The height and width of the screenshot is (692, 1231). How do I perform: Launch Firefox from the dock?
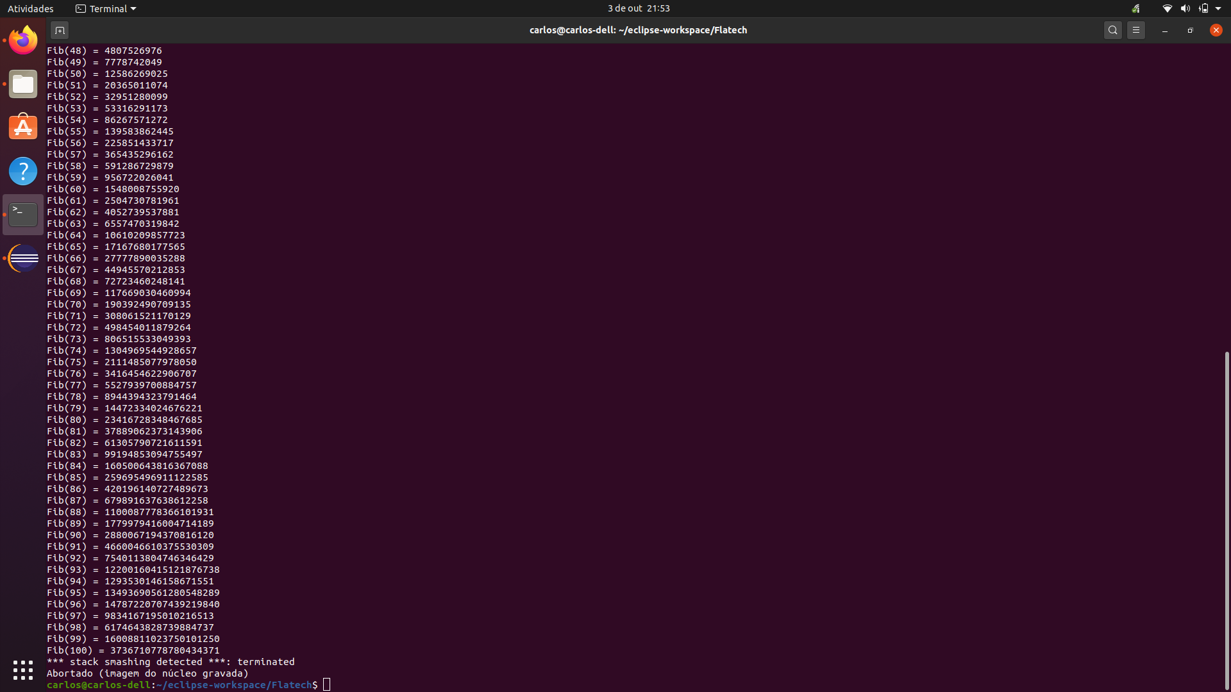pos(23,40)
